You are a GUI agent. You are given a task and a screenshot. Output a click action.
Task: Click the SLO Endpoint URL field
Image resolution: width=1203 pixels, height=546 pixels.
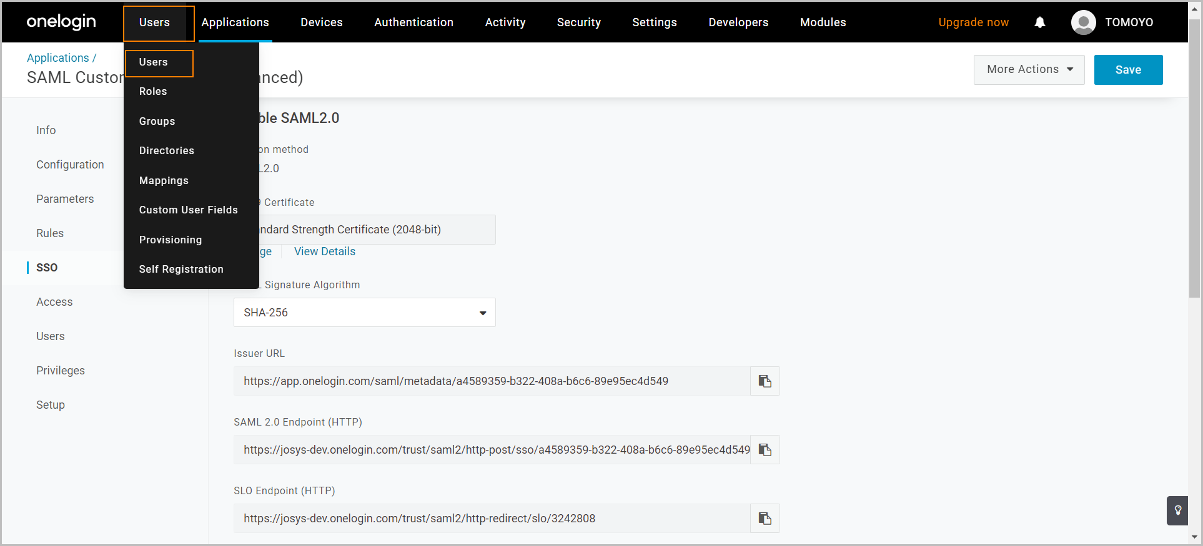tap(492, 519)
